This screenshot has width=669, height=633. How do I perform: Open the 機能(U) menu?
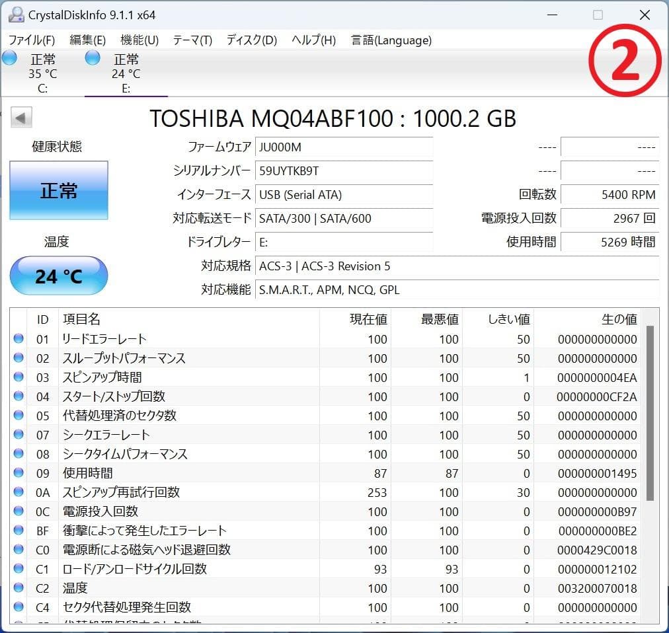point(139,40)
